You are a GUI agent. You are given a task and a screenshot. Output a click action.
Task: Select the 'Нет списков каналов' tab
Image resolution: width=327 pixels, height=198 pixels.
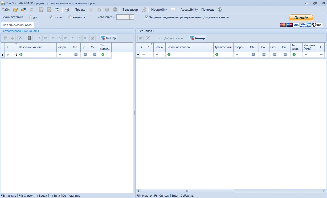pyautogui.click(x=17, y=25)
